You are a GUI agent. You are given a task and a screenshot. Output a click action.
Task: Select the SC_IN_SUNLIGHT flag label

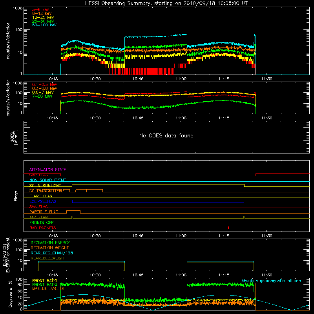click(x=45, y=185)
